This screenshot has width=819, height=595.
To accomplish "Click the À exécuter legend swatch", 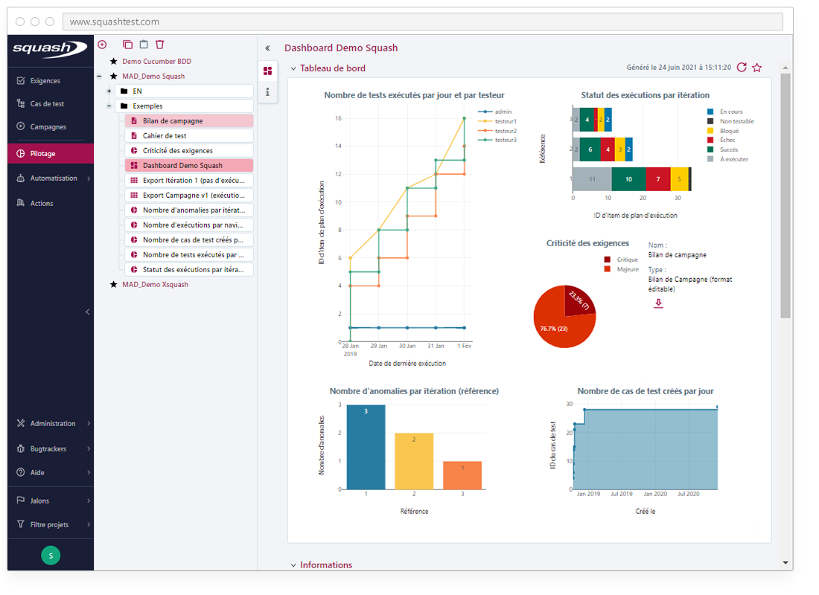I will tap(710, 160).
